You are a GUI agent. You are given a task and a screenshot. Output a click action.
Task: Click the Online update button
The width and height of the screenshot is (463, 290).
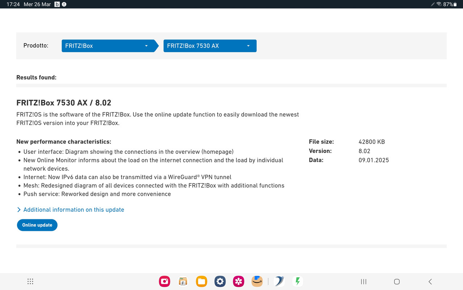(x=37, y=225)
